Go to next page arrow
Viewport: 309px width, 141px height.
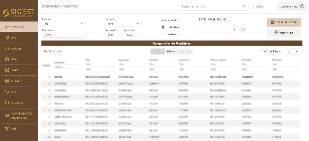click(182, 52)
